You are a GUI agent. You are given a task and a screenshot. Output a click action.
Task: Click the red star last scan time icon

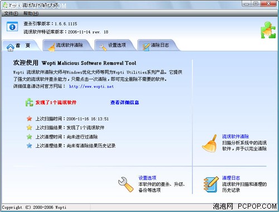click(x=30, y=119)
